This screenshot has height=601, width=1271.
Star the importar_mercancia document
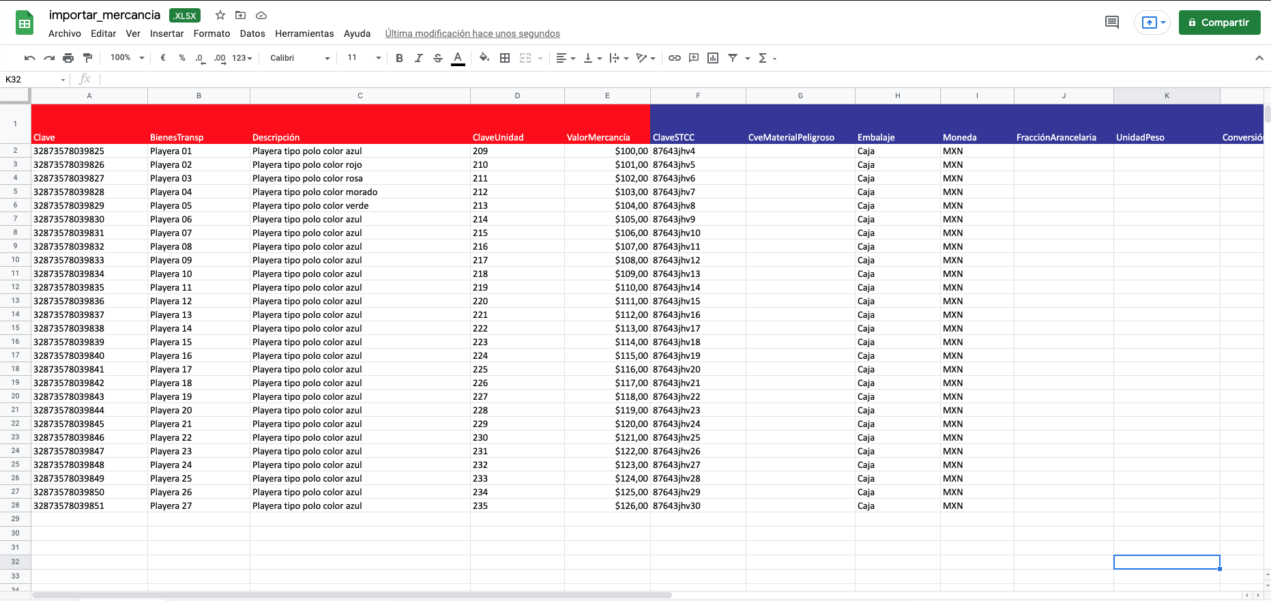220,15
